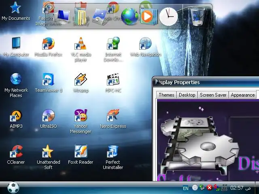
Task: Launch Internet Download Manager shortcut
Action: 113,49
